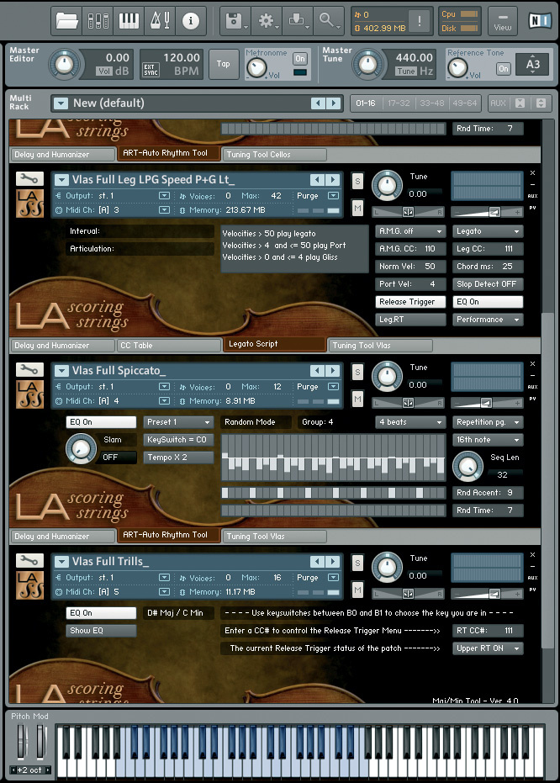Select the 17-32 rack page tab
Image resolution: width=560 pixels, height=783 pixels.
[399, 103]
